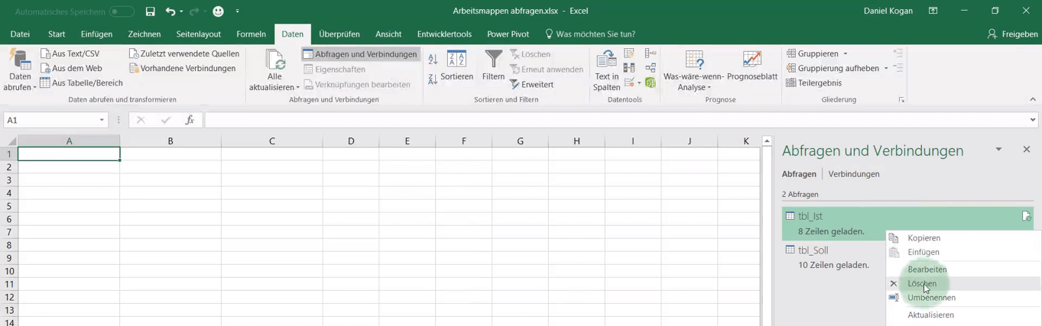
Task: Open the undo history dropdown arrow
Action: pyautogui.click(x=181, y=11)
